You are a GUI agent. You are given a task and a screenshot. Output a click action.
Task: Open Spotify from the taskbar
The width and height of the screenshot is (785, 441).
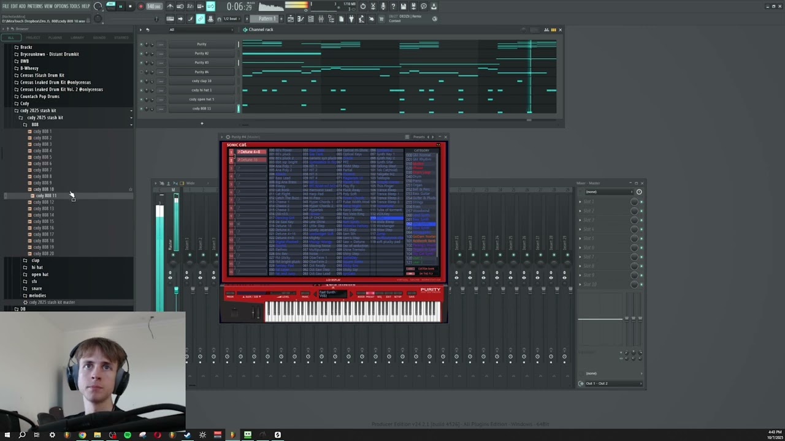pyautogui.click(x=127, y=435)
